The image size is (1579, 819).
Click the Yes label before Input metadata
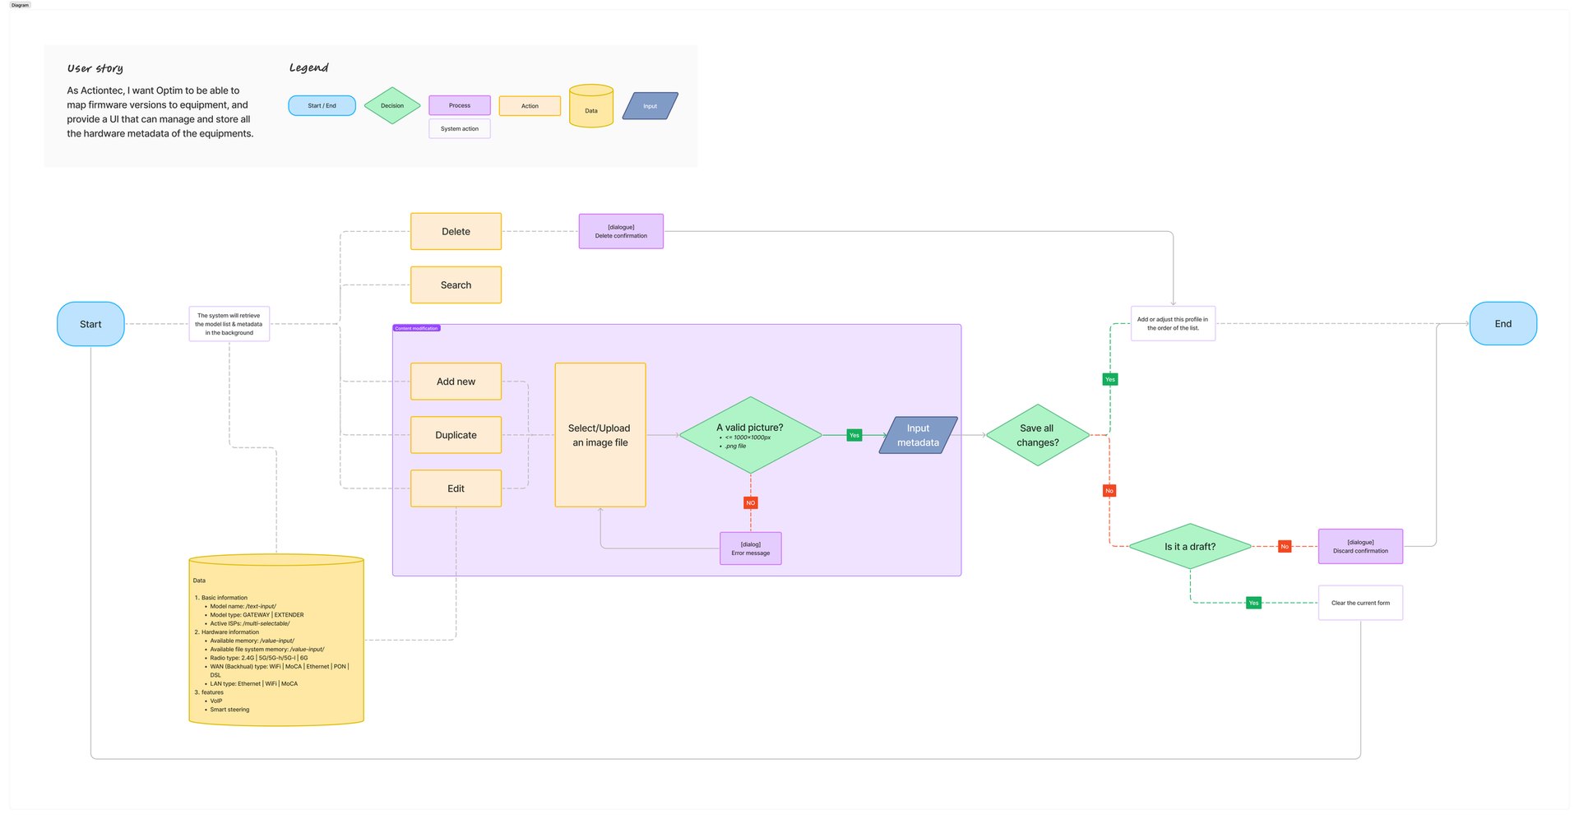[854, 435]
